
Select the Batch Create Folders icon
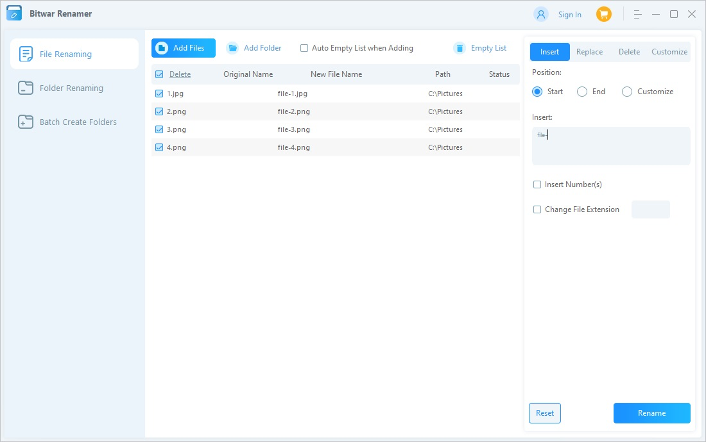pyautogui.click(x=26, y=122)
